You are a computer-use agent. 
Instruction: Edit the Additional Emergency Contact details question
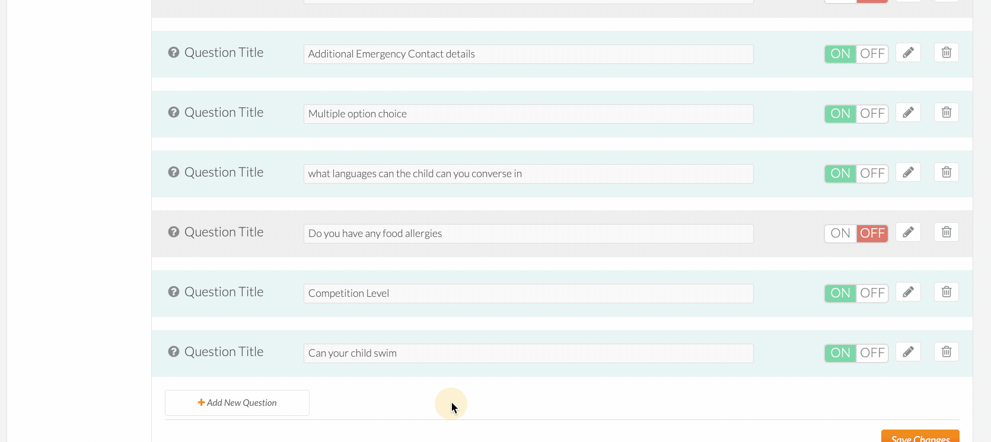[908, 53]
